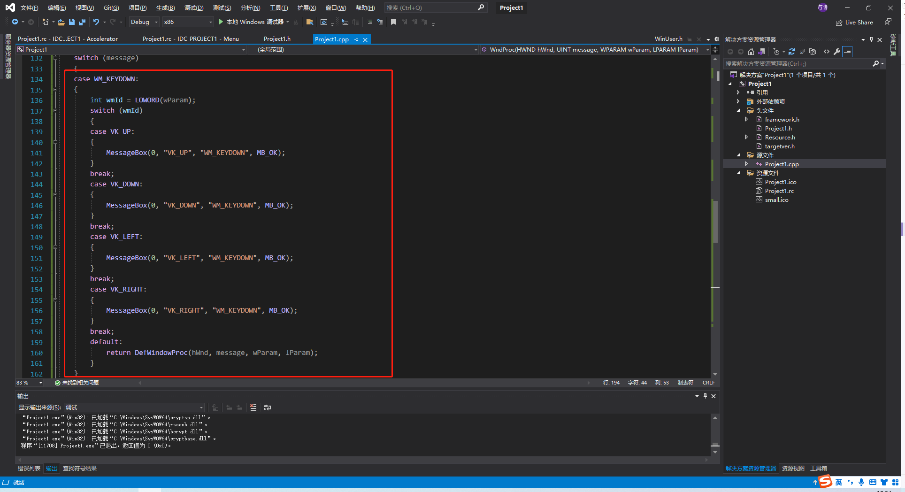The height and width of the screenshot is (492, 905).
Task: Toggle the Preview Selected Items button
Action: tap(848, 52)
